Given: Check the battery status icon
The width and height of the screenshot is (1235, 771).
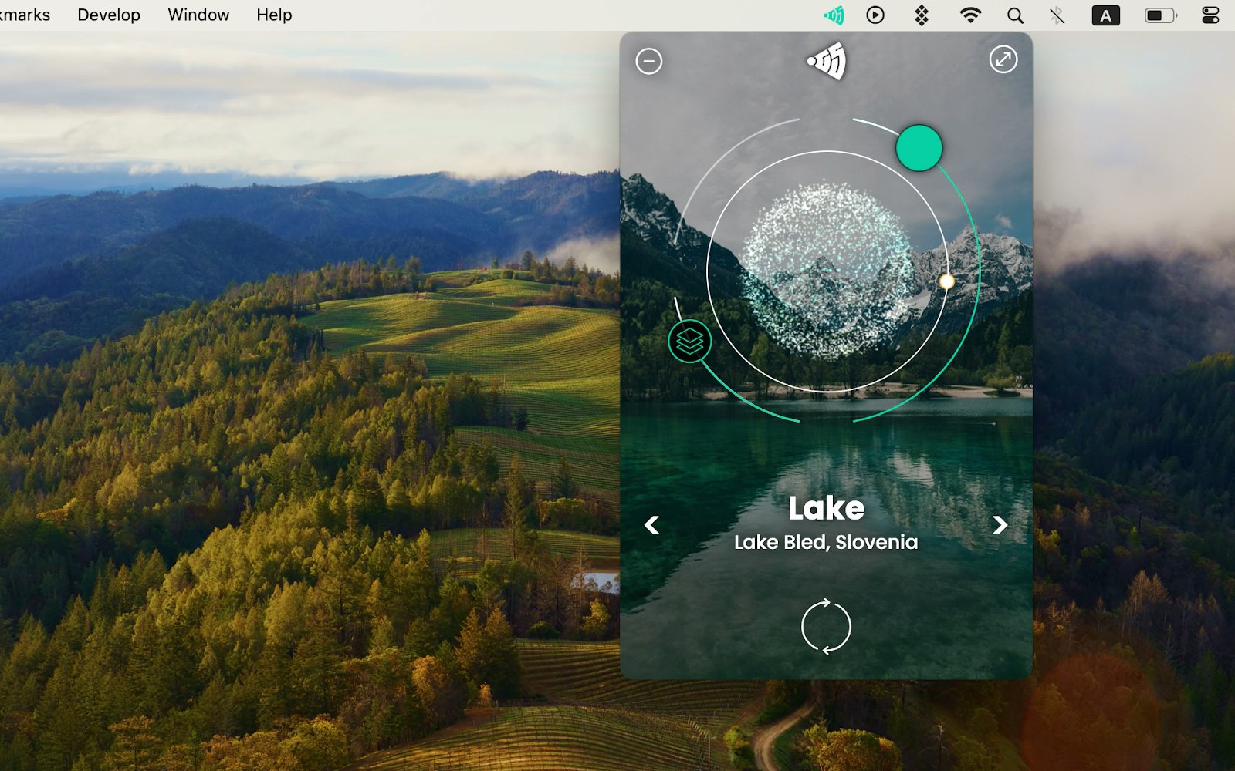Looking at the screenshot, I should 1161,15.
